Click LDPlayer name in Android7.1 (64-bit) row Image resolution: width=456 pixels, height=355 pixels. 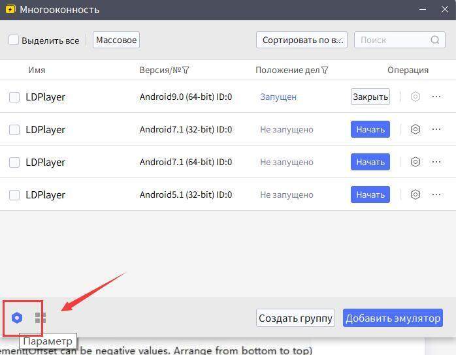[x=45, y=162]
